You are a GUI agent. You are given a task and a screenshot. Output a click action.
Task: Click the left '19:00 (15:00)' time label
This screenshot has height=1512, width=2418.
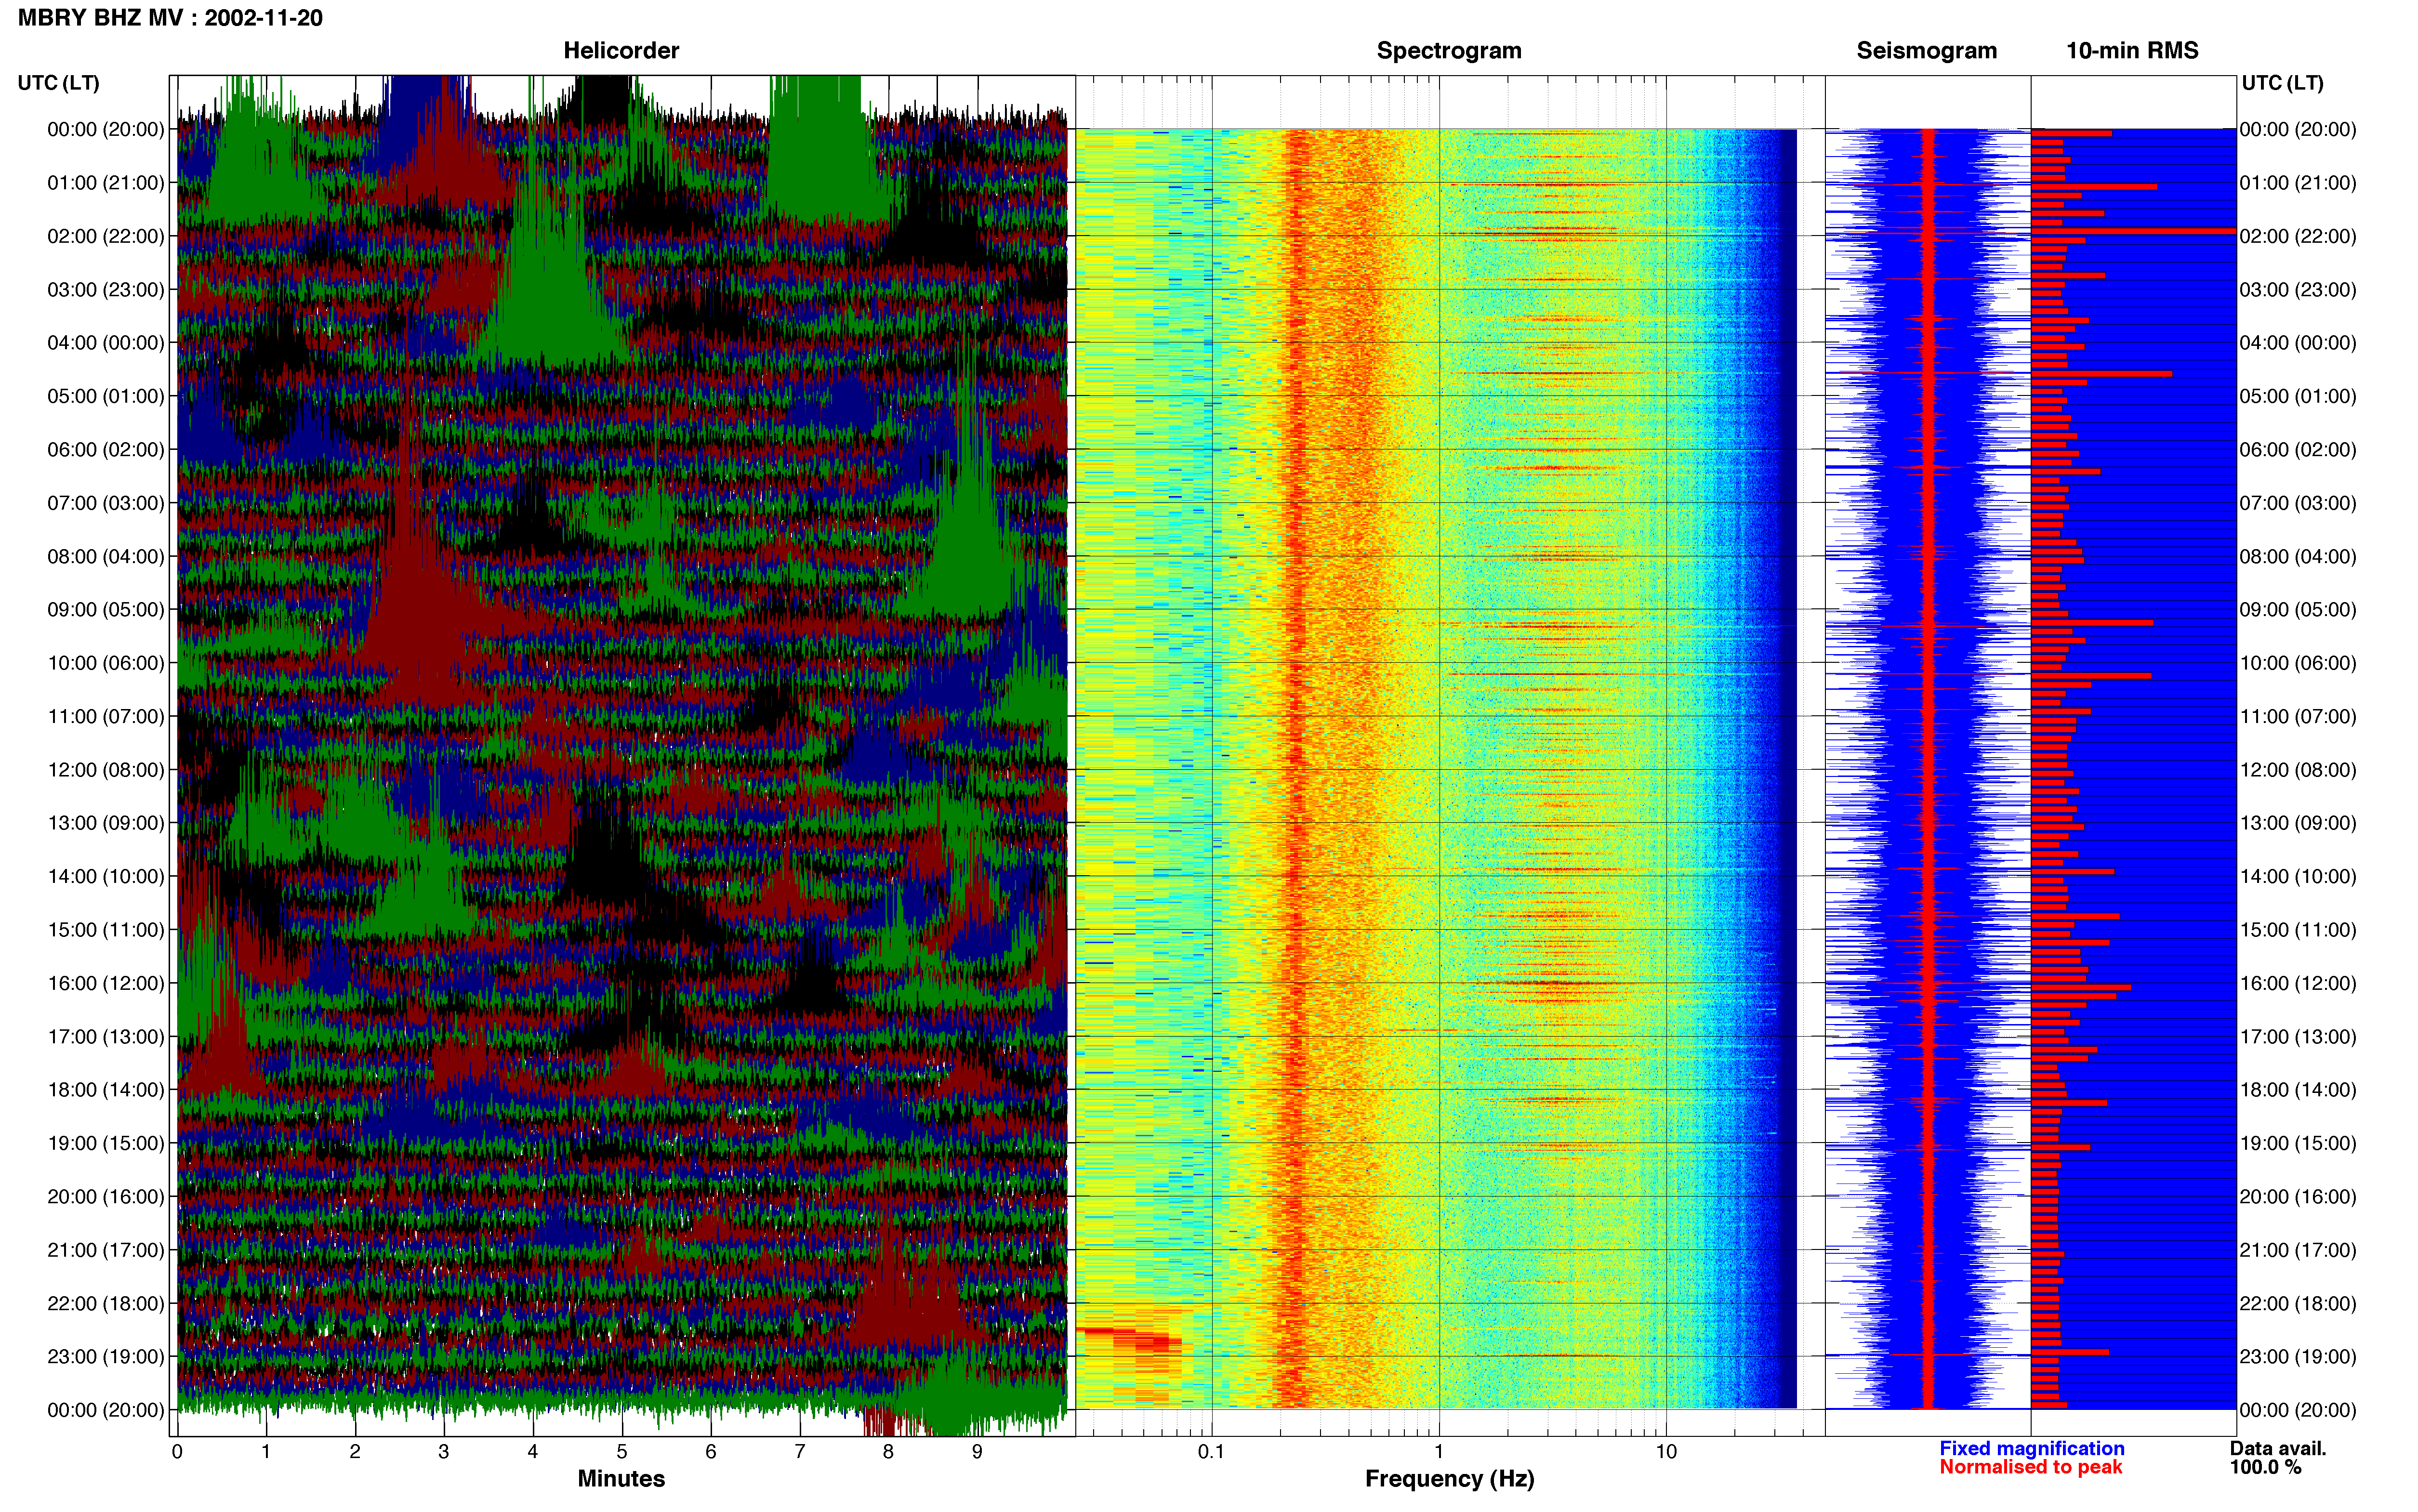[106, 1143]
